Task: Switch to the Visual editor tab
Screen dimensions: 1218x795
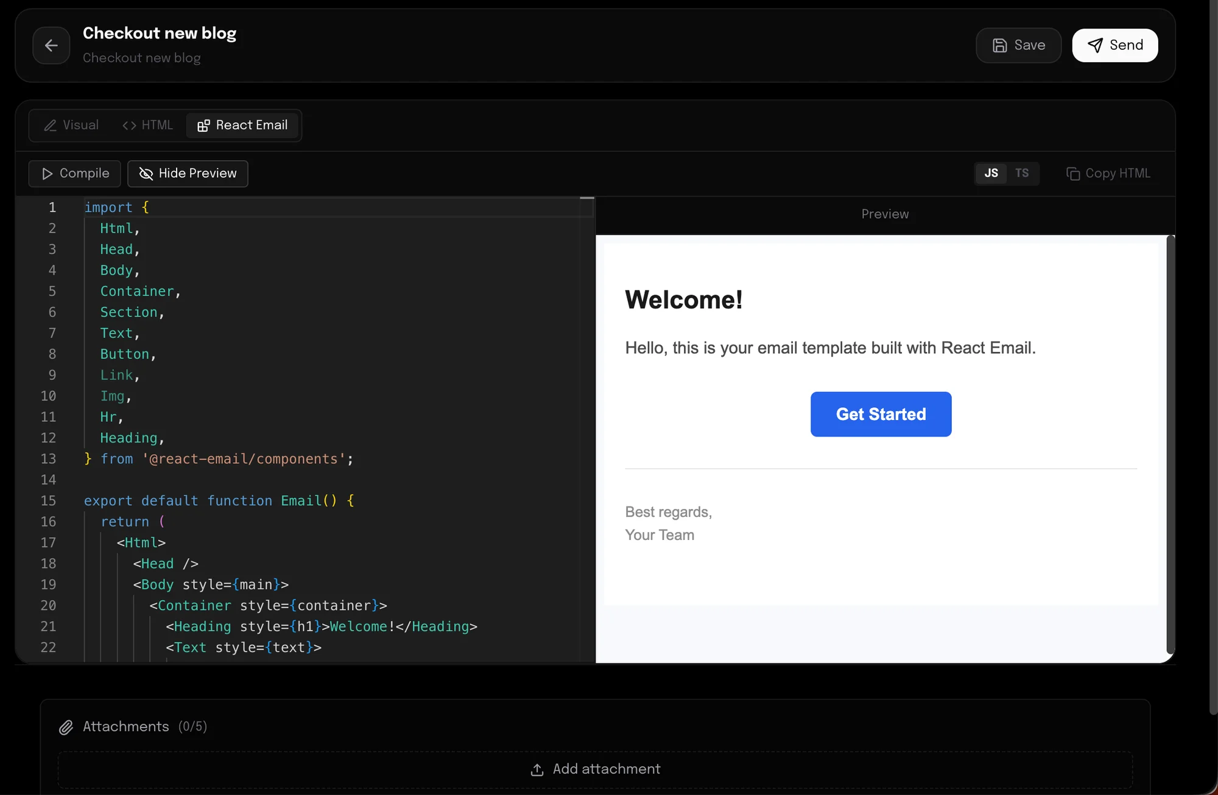Action: 71,125
